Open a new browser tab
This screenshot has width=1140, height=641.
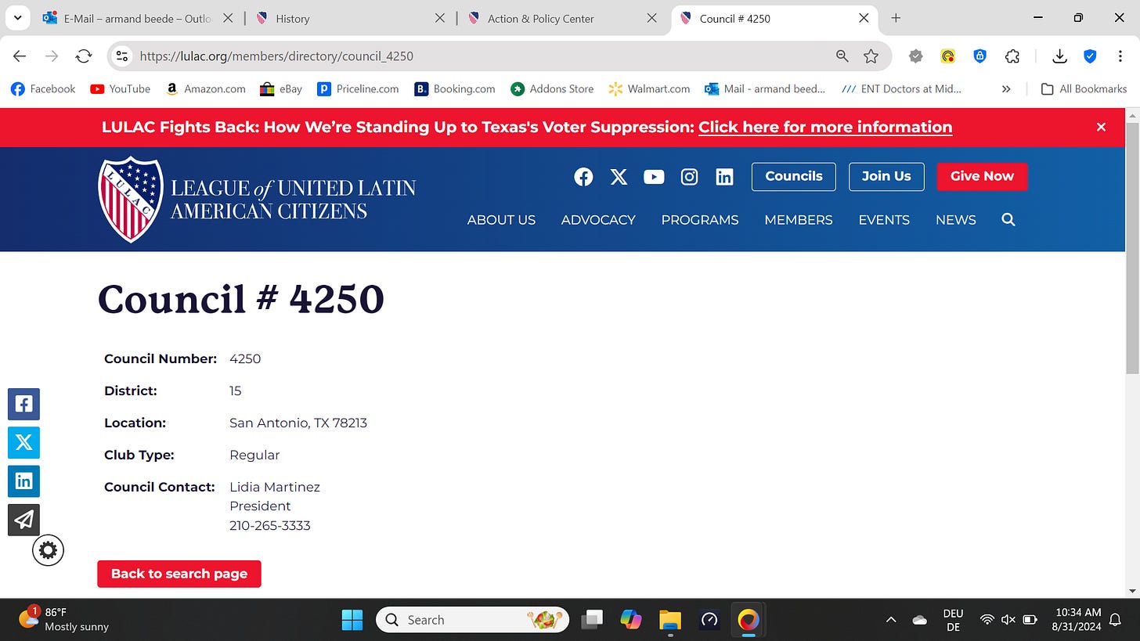pyautogui.click(x=896, y=18)
